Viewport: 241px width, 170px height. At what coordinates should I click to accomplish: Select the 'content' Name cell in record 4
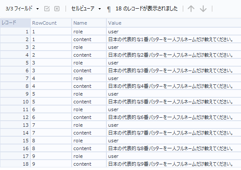pyautogui.click(x=89, y=55)
